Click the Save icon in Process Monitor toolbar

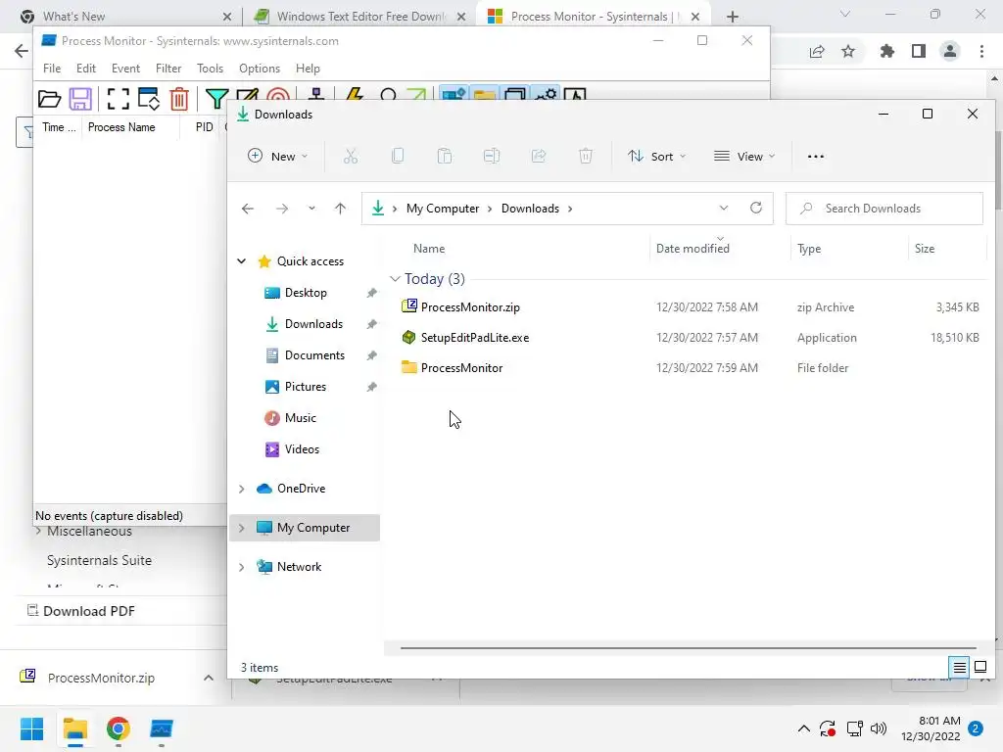[x=80, y=99]
